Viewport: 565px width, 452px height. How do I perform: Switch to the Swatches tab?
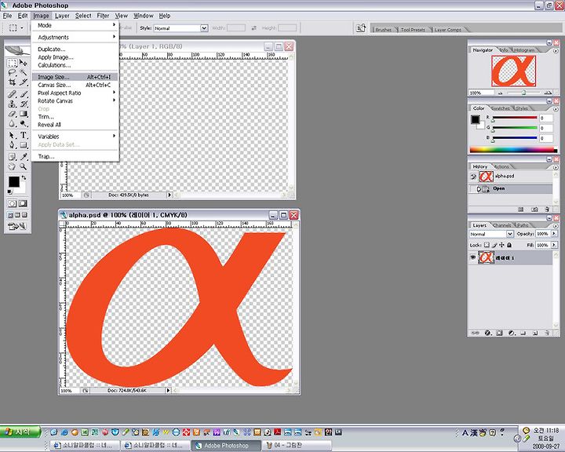[x=501, y=108]
